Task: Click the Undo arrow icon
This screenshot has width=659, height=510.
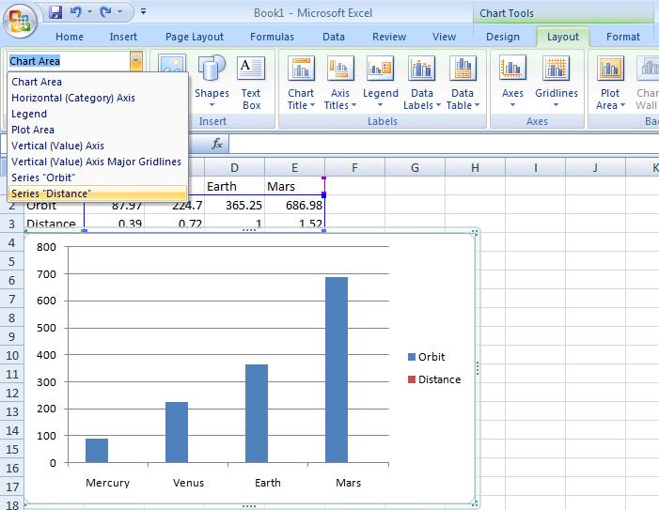Action: [79, 13]
